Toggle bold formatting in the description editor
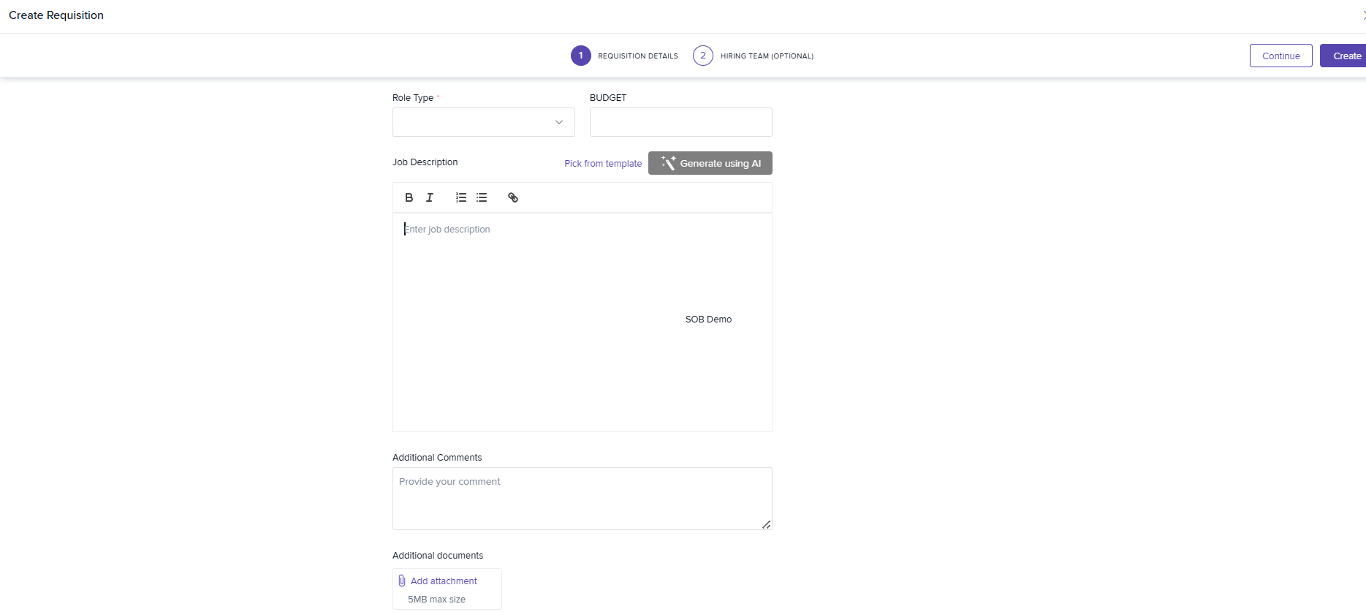This screenshot has height=612, width=1366. (x=409, y=197)
